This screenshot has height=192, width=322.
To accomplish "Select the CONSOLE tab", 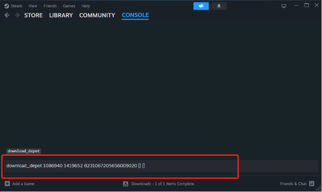I will click(x=135, y=15).
